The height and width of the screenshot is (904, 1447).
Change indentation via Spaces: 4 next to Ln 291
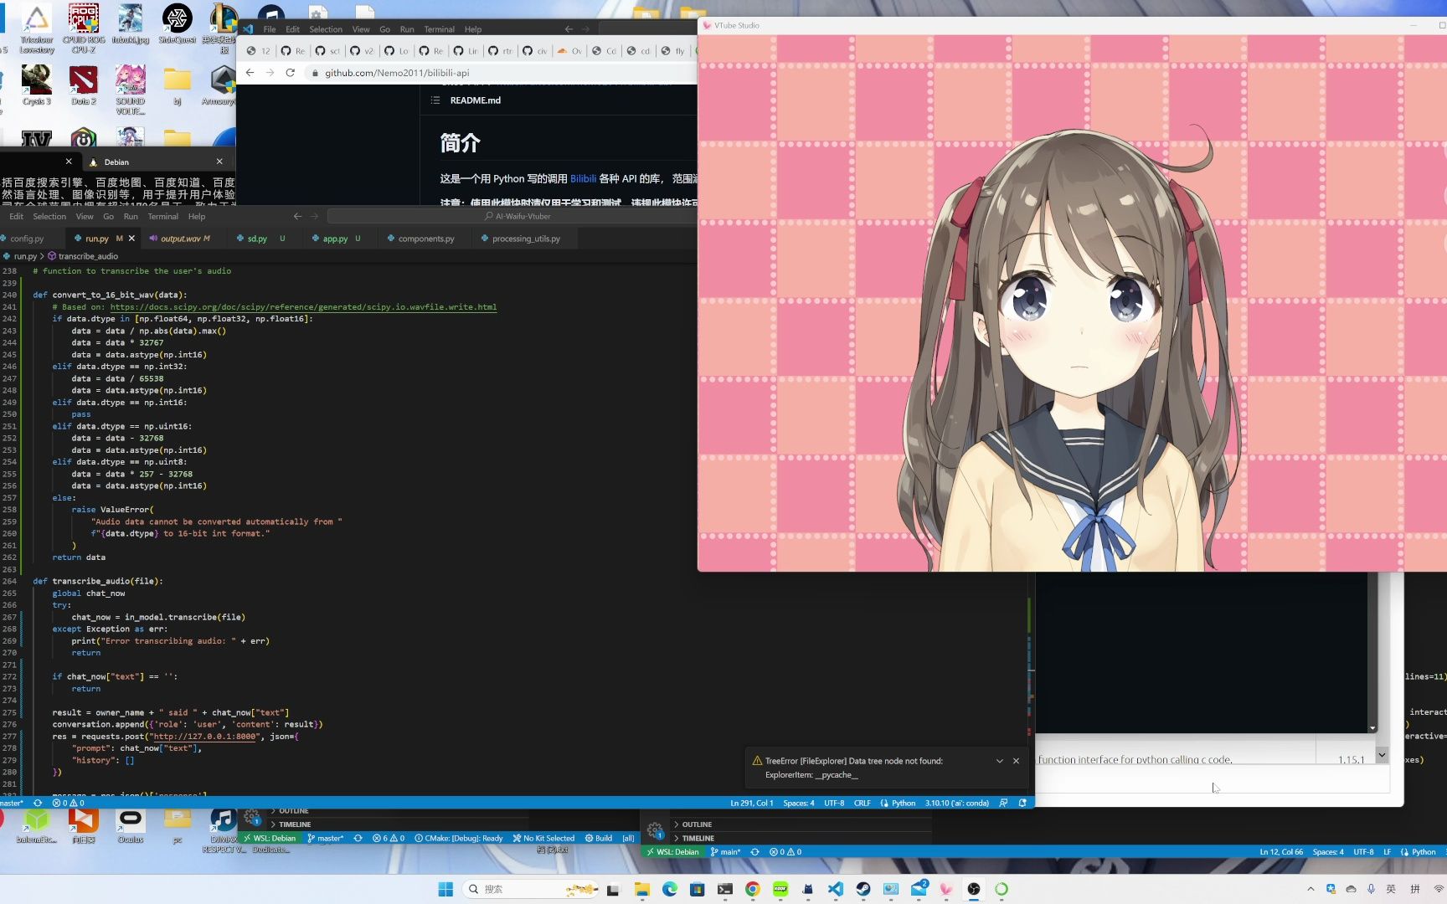coord(798,804)
